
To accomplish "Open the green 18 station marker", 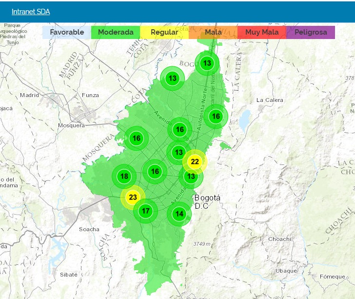I will [124, 176].
